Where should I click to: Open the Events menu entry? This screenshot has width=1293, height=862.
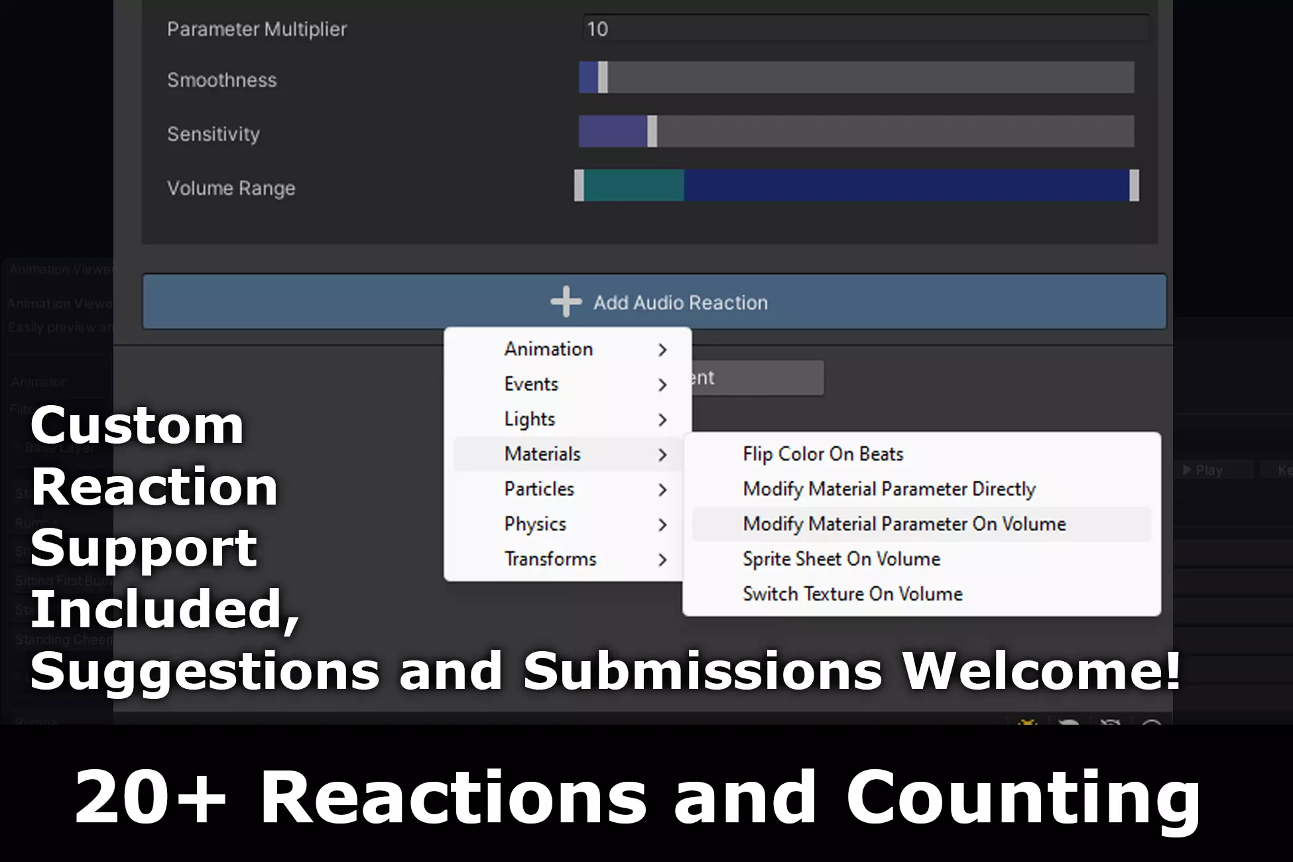click(531, 384)
